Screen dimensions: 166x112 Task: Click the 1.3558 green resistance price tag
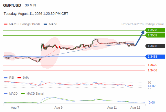click(155, 30)
